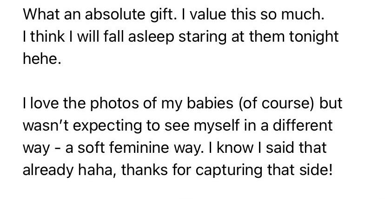
Task: Click the word "asleep" in the message
Action: click(x=151, y=38)
